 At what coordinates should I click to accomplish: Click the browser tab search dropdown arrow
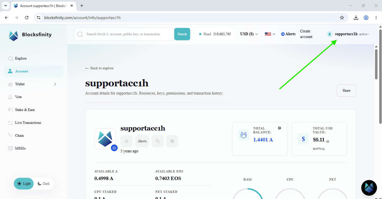5,6
